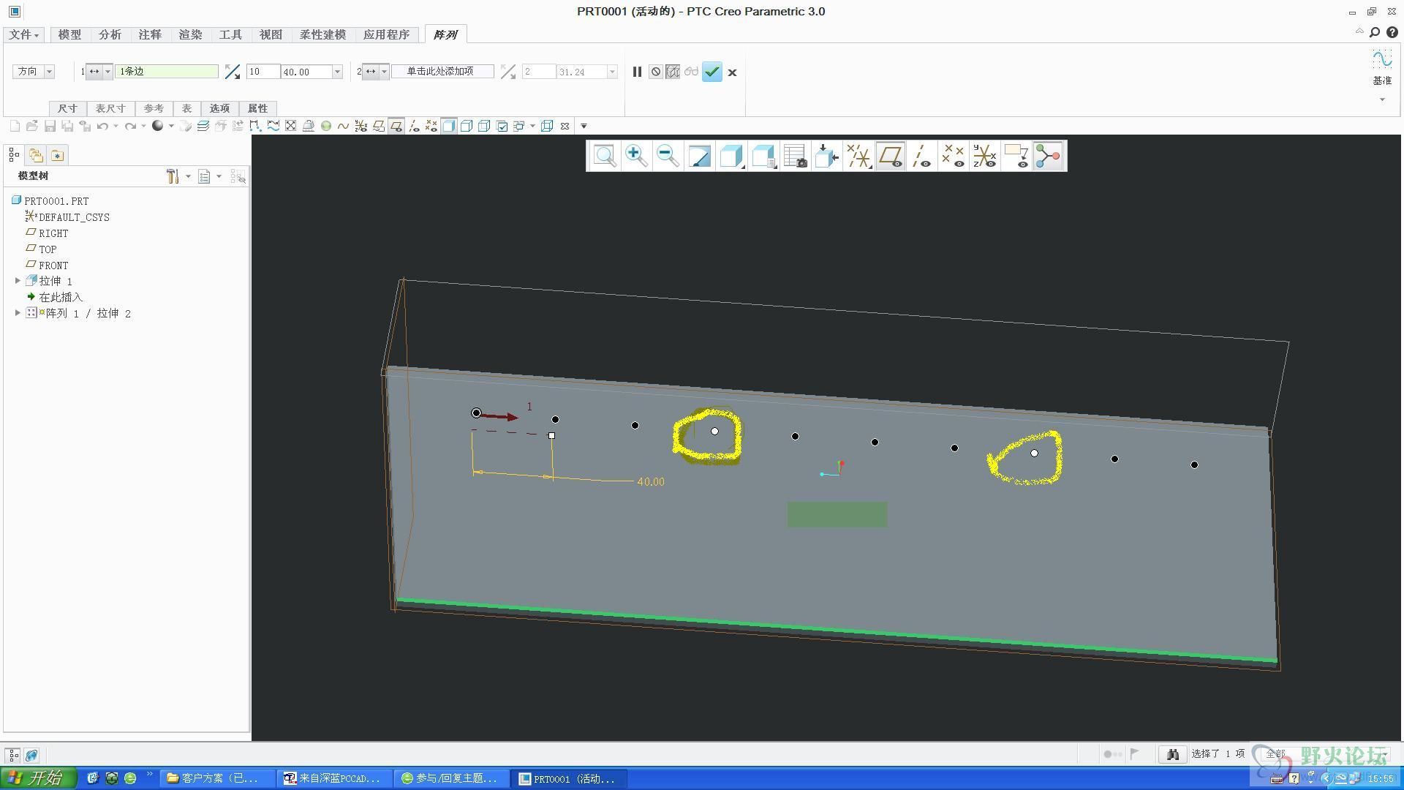Toggle annotation display in graphics toolbar
1404x790 pixels.
pos(1016,156)
